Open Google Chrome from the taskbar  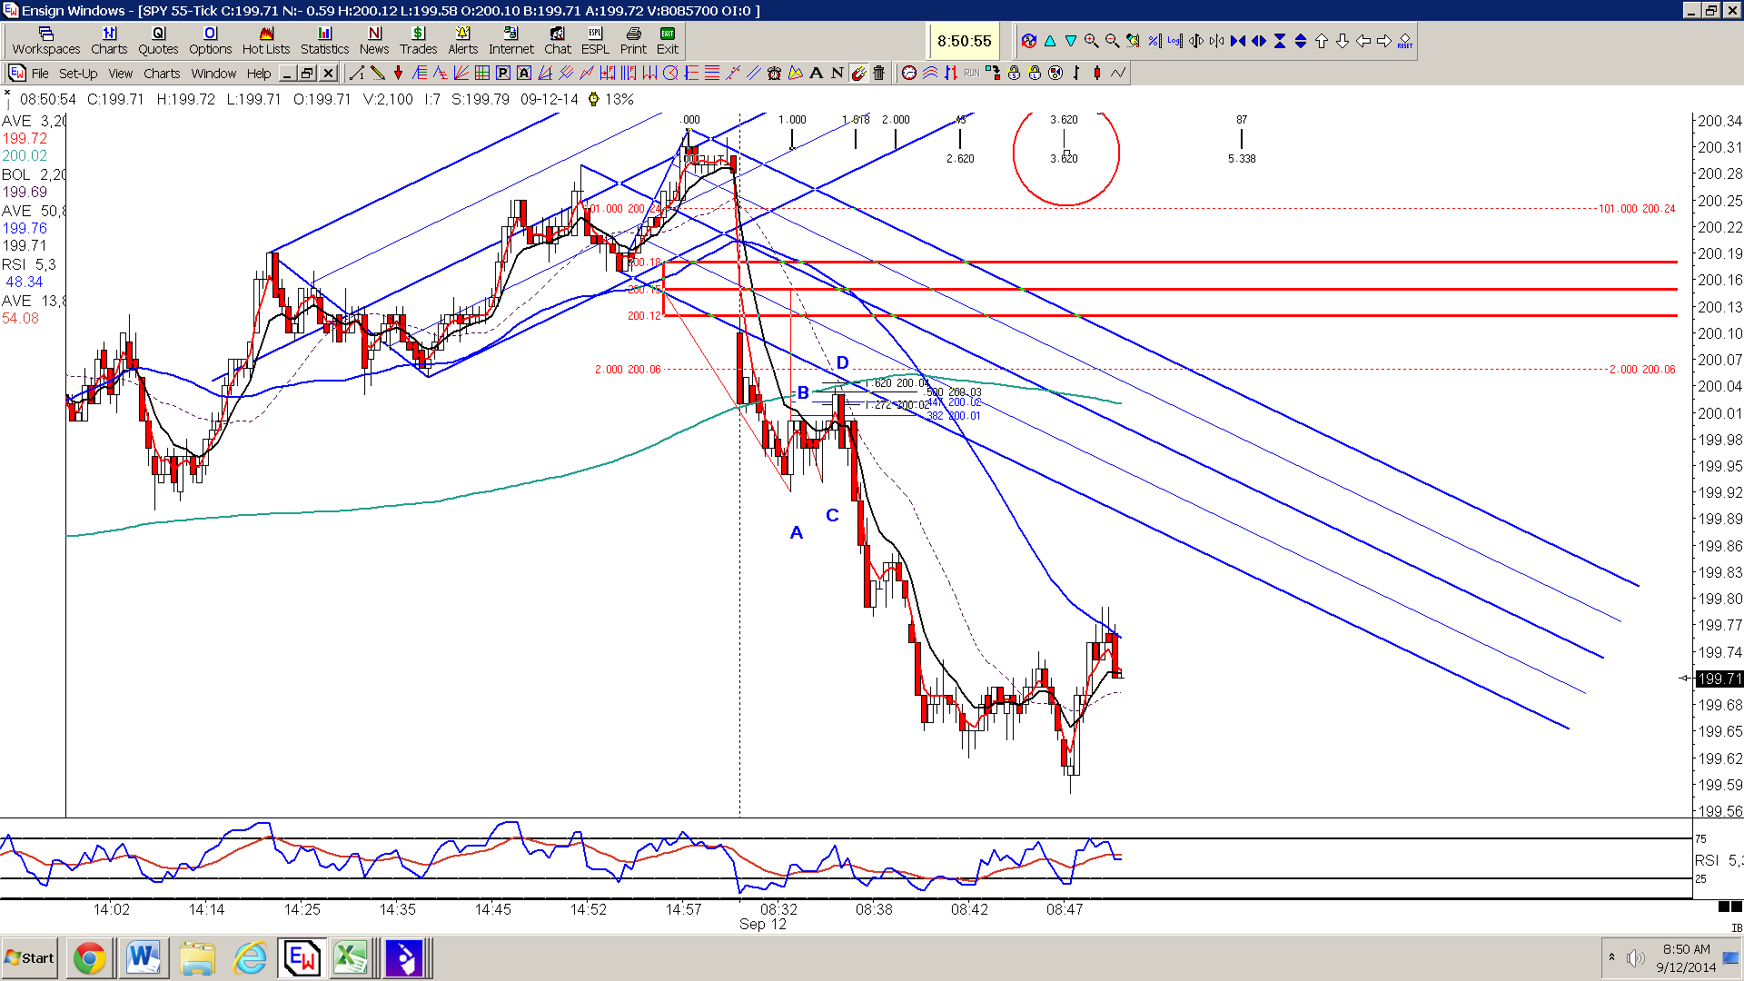88,958
